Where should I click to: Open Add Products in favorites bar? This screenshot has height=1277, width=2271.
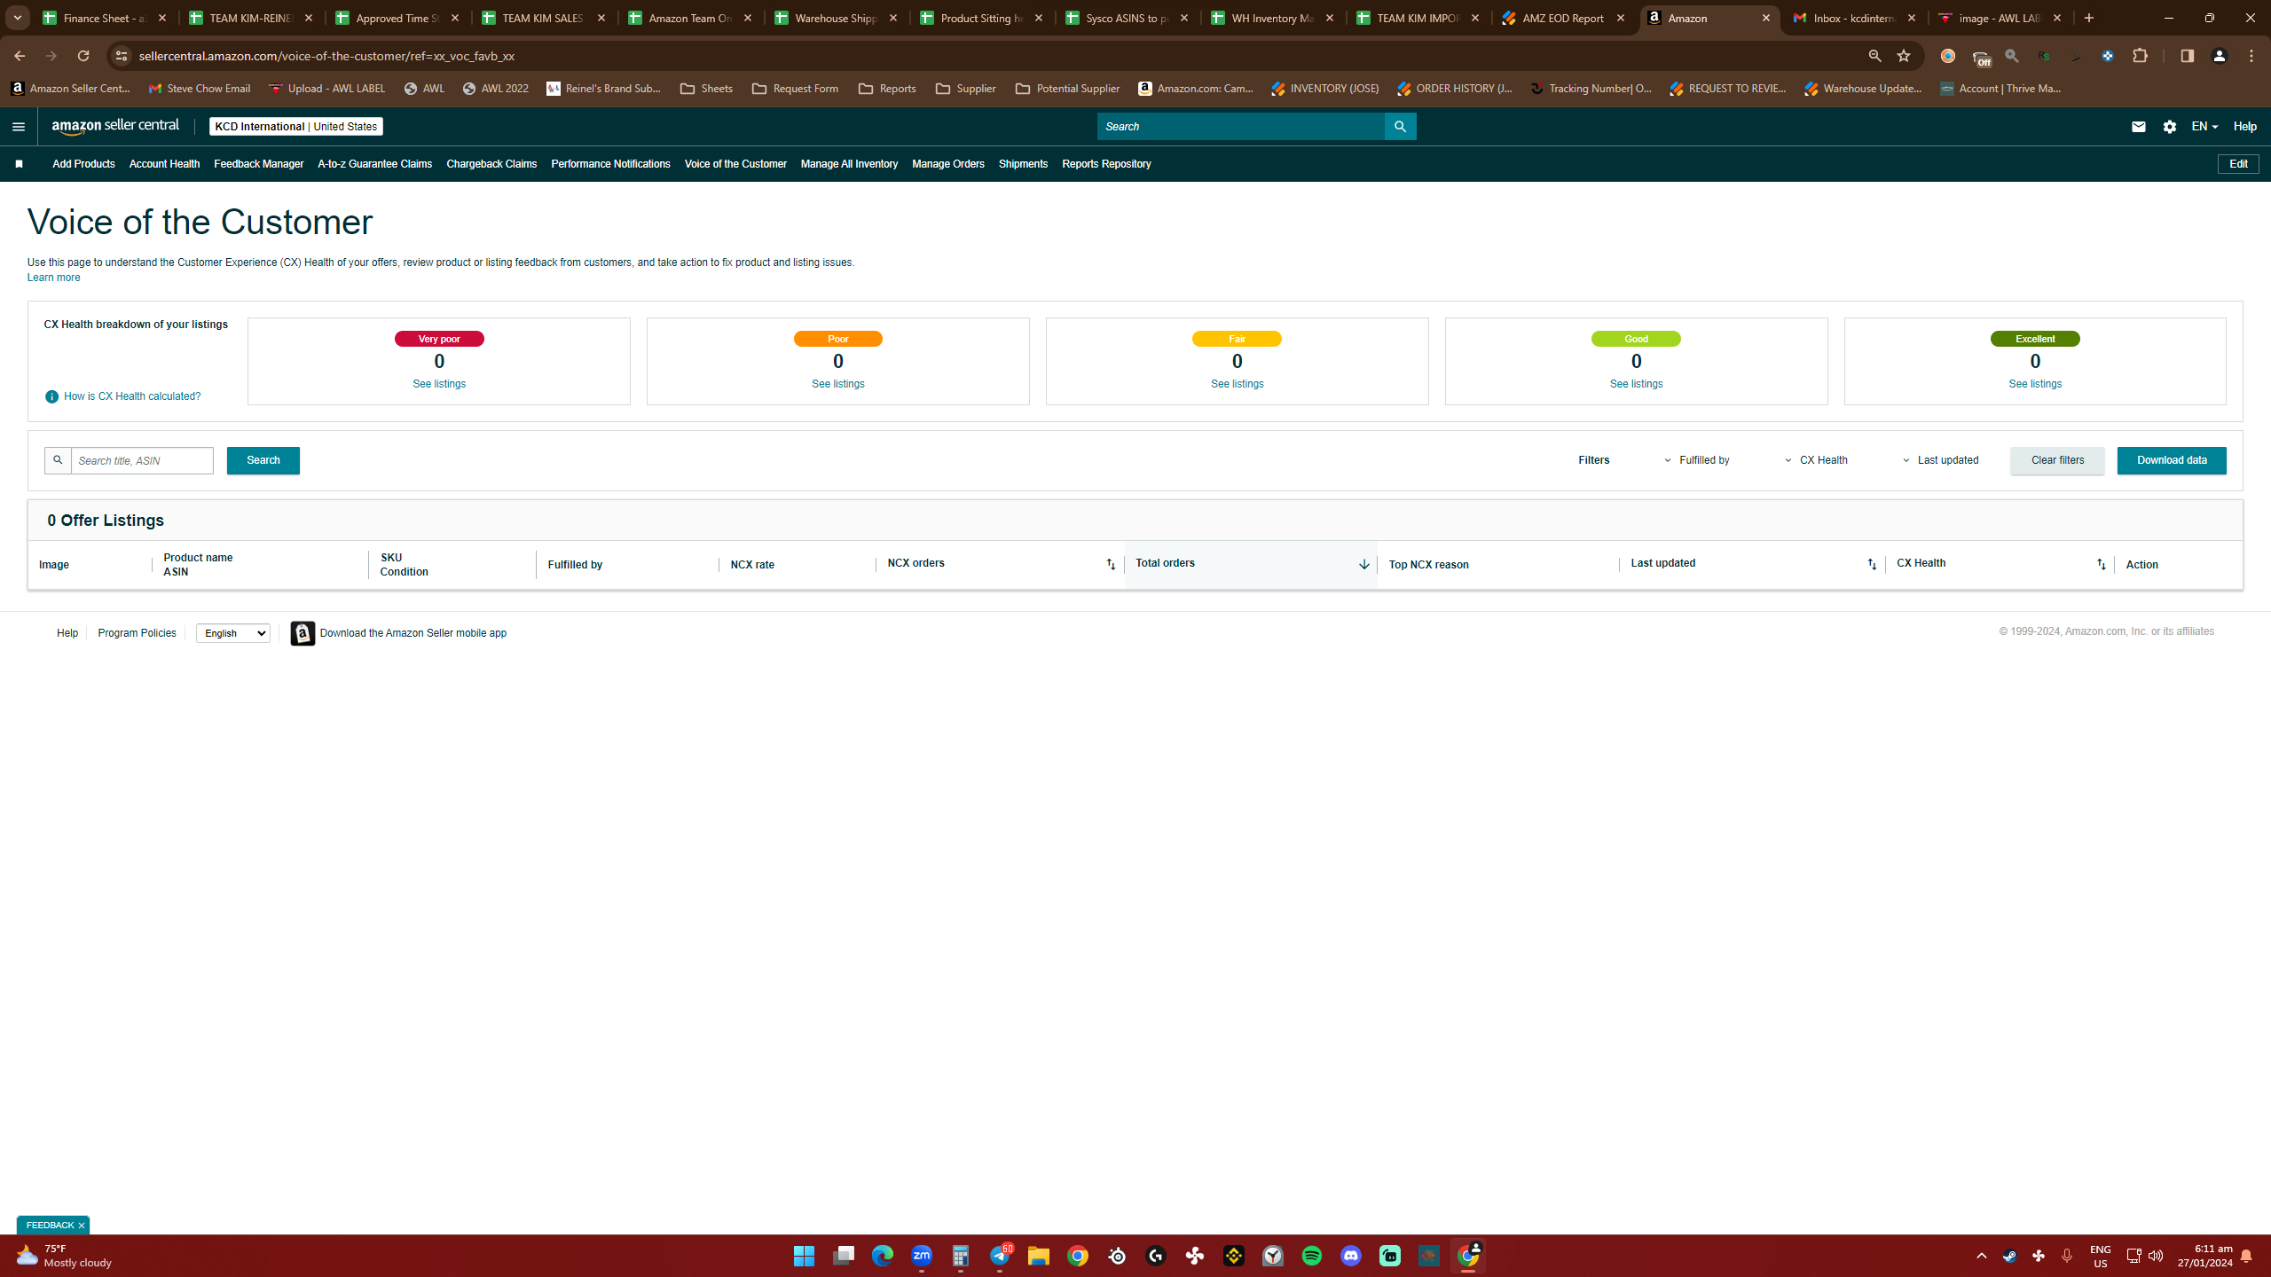[x=83, y=164]
